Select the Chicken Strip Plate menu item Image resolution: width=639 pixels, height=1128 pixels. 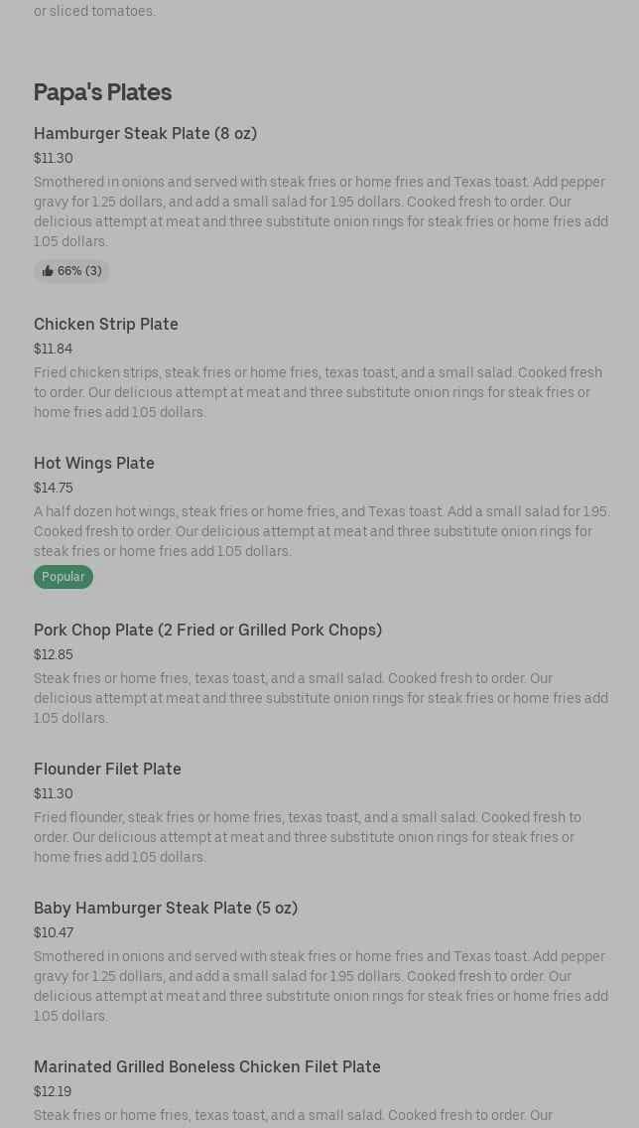pyautogui.click(x=106, y=324)
